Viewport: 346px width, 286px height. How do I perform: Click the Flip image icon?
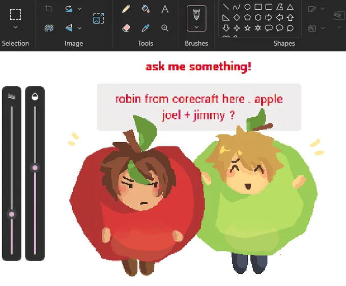tap(69, 28)
